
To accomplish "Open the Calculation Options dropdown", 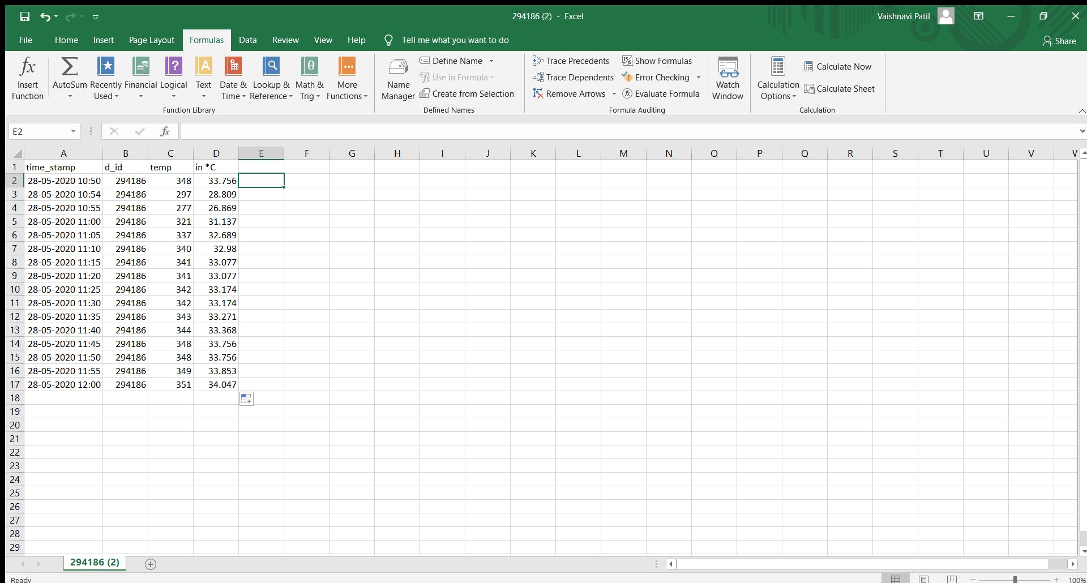I will point(778,78).
